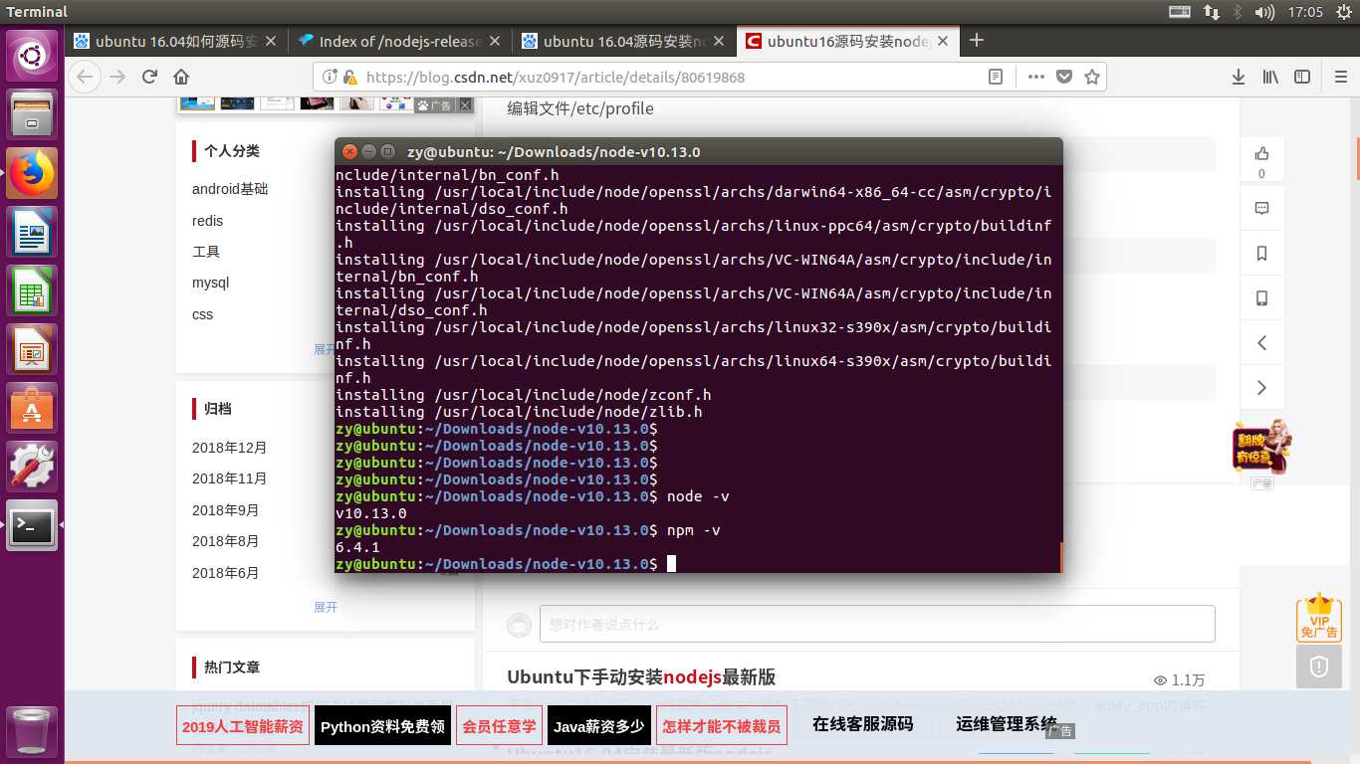Open comments via speech bubble icon
The height and width of the screenshot is (764, 1360).
point(1261,208)
